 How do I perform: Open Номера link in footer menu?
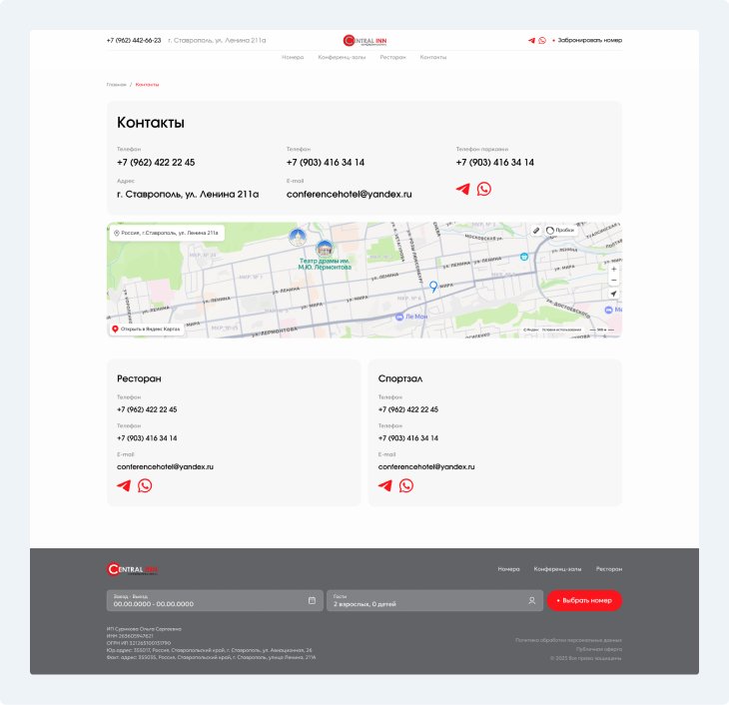coord(508,569)
